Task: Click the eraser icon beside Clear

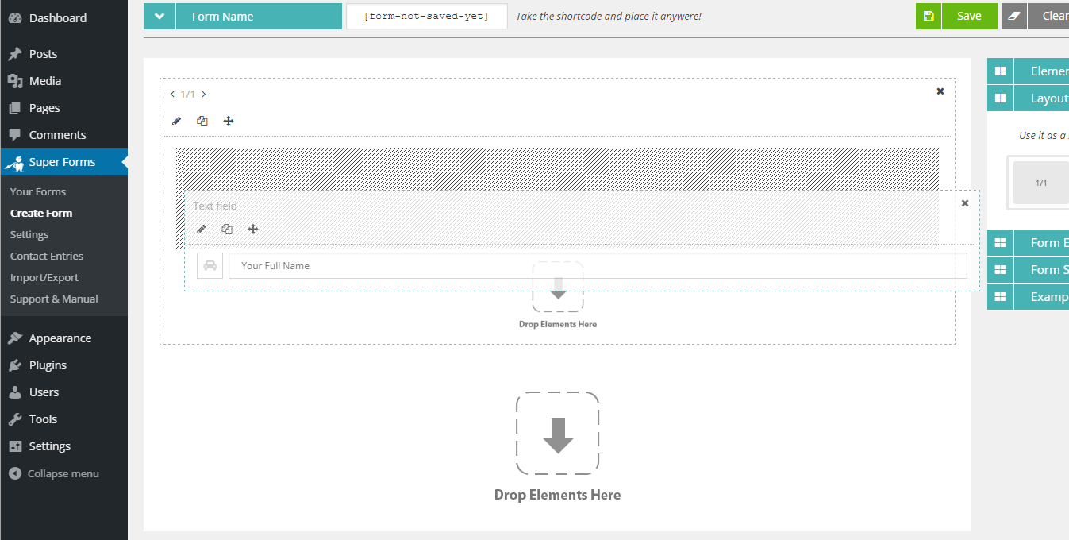Action: click(1013, 16)
